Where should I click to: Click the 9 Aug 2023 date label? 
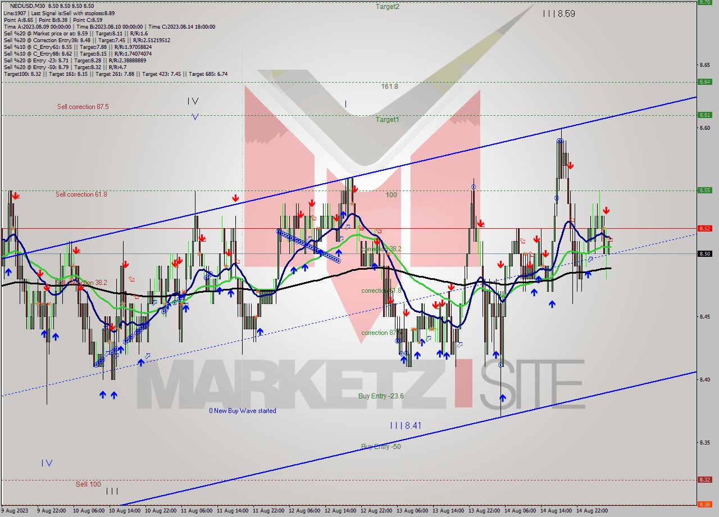pyautogui.click(x=14, y=511)
